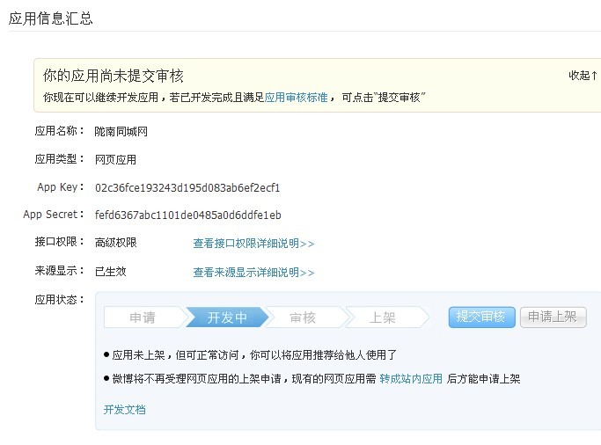601x445 pixels.
Task: Select the highlighted 开发中 step
Action: pos(226,317)
